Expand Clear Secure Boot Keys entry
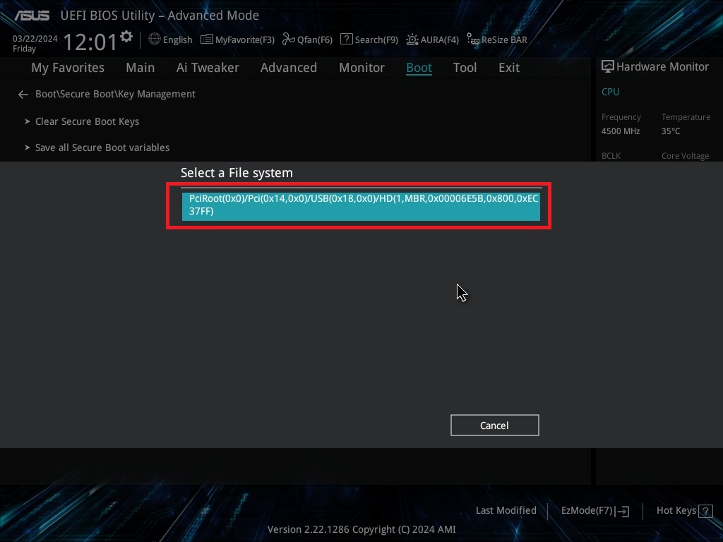 pyautogui.click(x=87, y=121)
